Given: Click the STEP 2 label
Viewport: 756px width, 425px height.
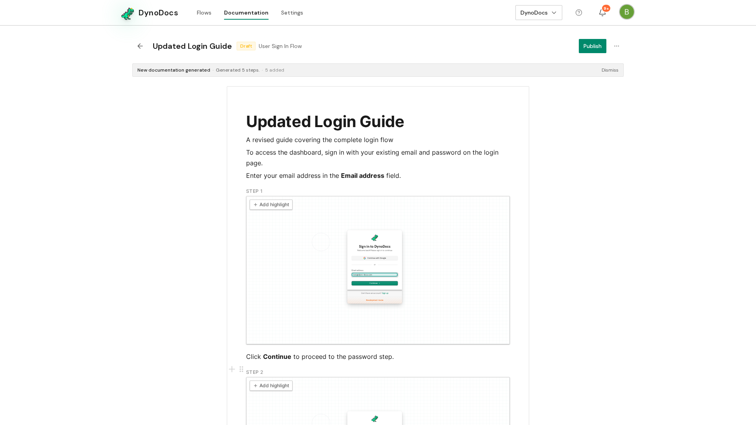Looking at the screenshot, I should click(x=254, y=372).
